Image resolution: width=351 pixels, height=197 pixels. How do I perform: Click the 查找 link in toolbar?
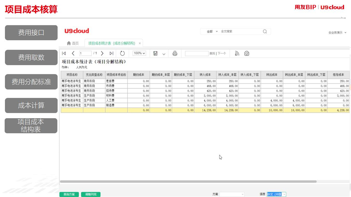pos(212,53)
